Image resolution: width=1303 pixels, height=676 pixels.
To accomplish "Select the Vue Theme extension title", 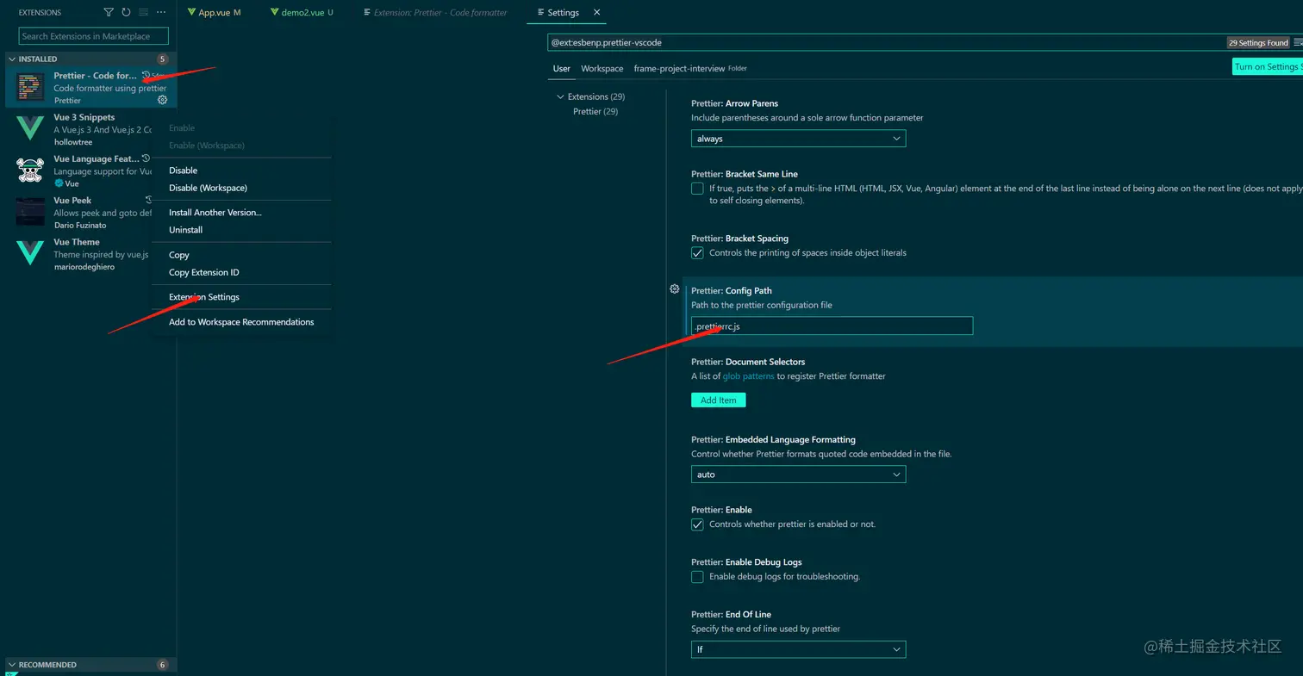I will 77,242.
